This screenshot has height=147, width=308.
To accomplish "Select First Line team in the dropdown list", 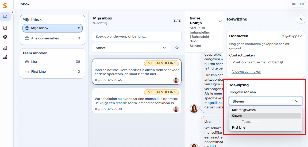I will (265, 127).
